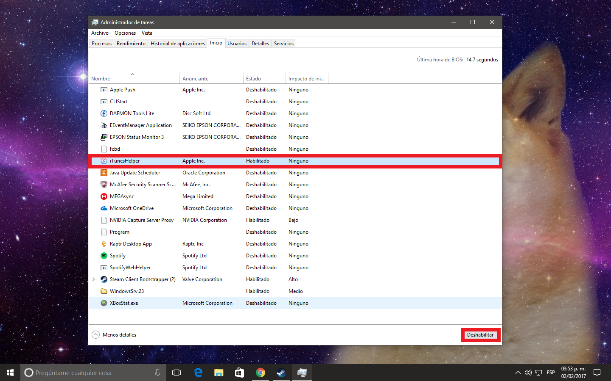The image size is (611, 381).
Task: Launch Google Chrome from the taskbar
Action: pyautogui.click(x=261, y=373)
